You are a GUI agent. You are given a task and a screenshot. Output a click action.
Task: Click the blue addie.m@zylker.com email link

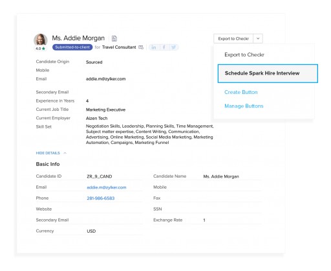[x=107, y=187]
